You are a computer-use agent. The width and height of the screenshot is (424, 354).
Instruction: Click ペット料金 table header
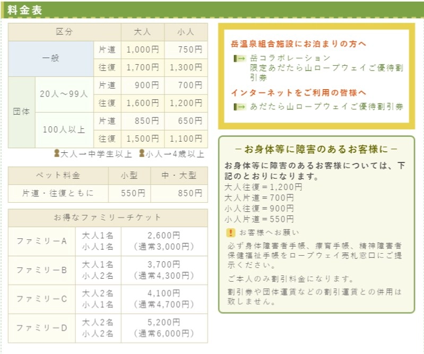click(x=58, y=176)
